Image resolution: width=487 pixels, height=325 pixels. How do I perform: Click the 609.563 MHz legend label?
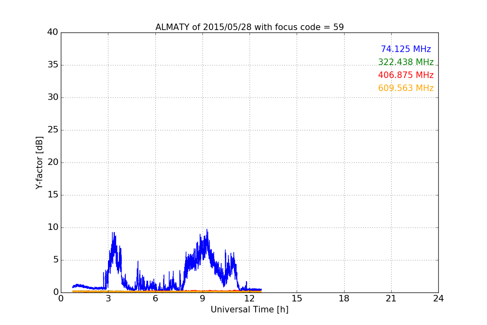[x=406, y=88]
